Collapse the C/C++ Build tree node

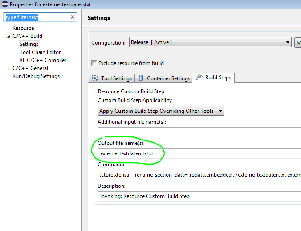click(x=8, y=36)
